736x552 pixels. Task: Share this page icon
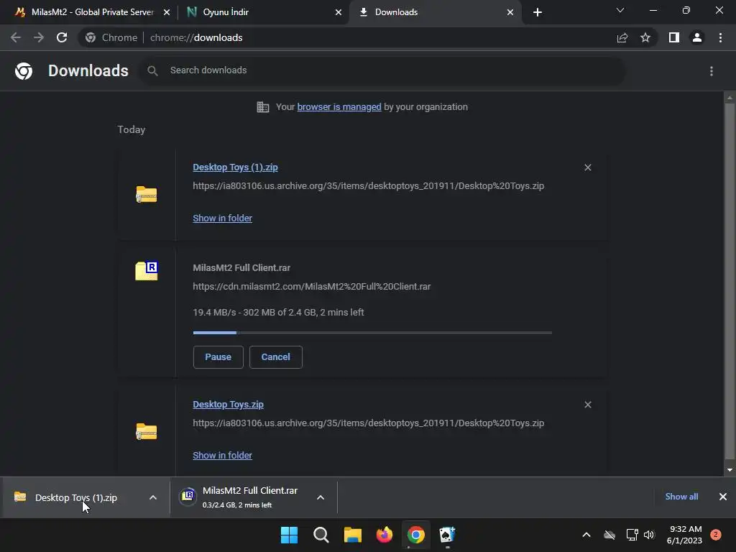click(x=622, y=37)
